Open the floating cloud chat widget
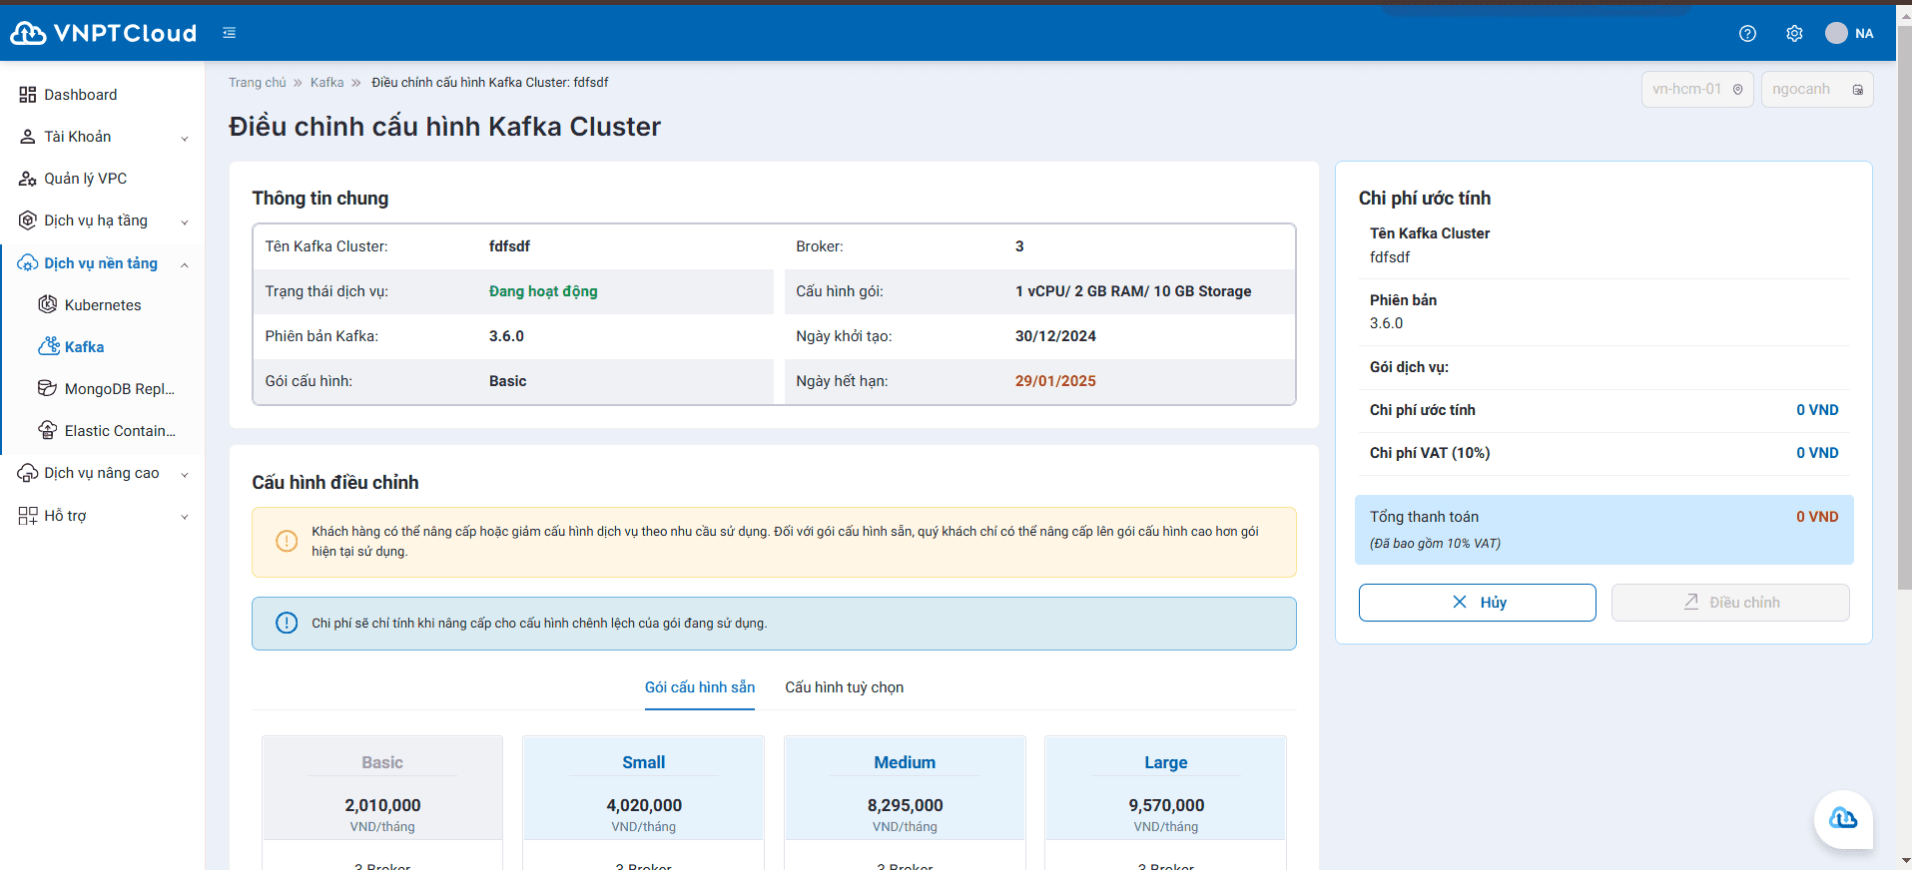The height and width of the screenshot is (870, 1912). tap(1842, 819)
